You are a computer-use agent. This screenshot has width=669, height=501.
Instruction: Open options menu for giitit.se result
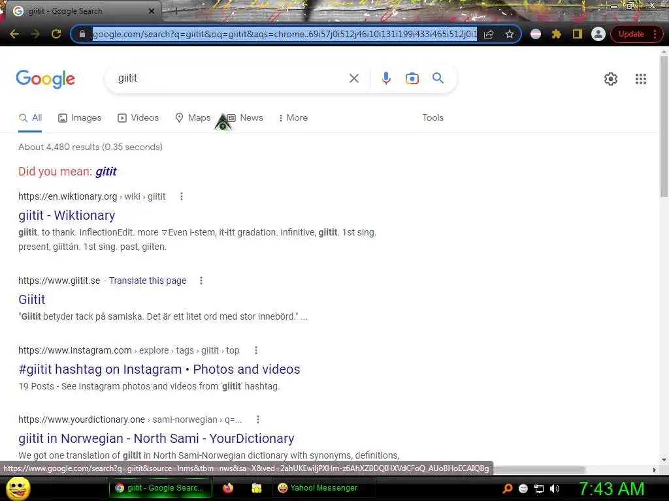pos(201,281)
